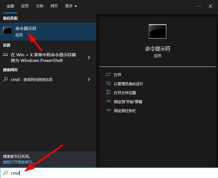Expand the Win + X settings result chevron
Image resolution: width=218 pixels, height=178 pixels.
tap(89, 57)
